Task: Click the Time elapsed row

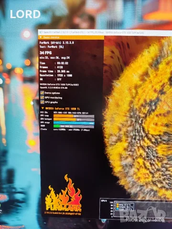Action: point(54,63)
